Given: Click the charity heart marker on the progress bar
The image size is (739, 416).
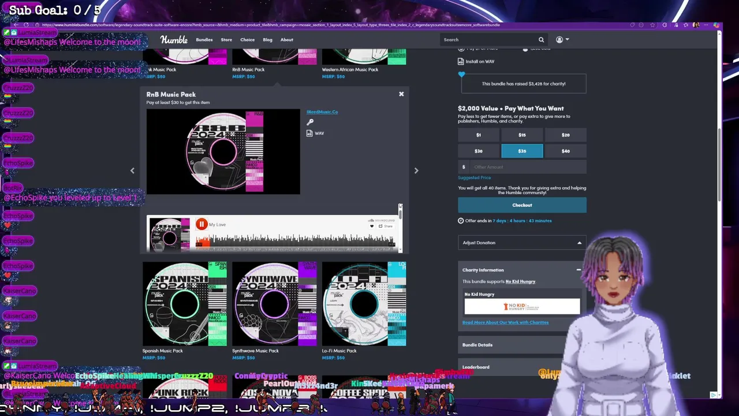Looking at the screenshot, I should tap(461, 75).
